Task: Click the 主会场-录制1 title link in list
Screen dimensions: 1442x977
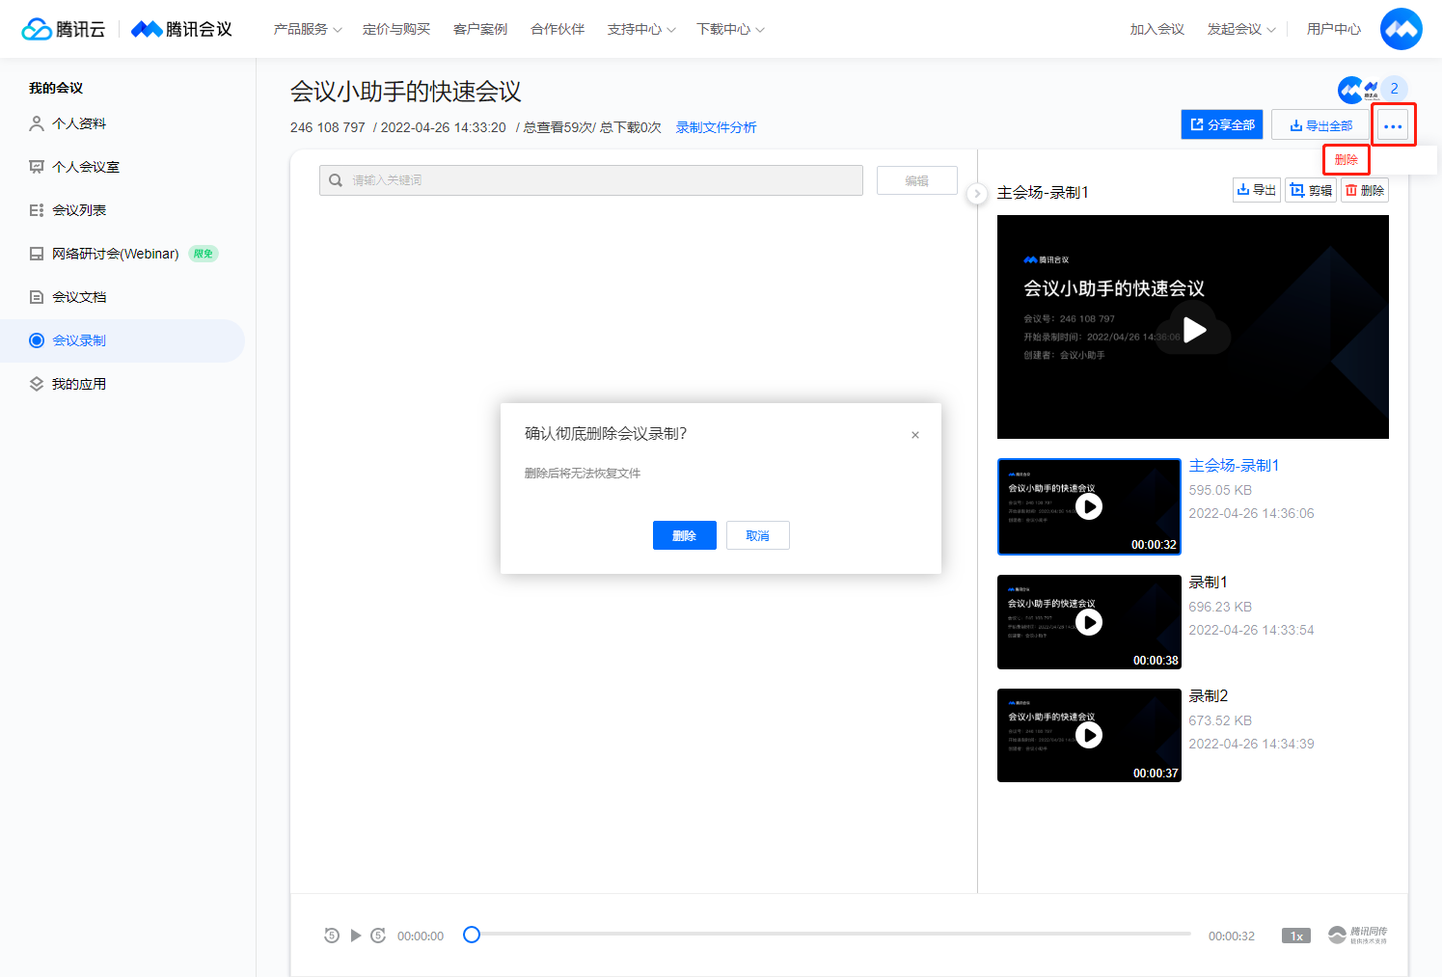Action: 1234,465
